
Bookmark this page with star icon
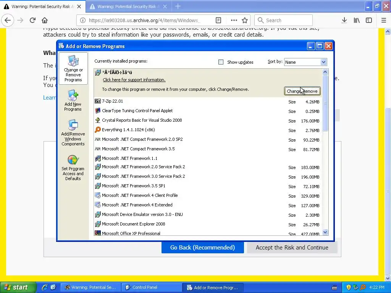coord(245,20)
